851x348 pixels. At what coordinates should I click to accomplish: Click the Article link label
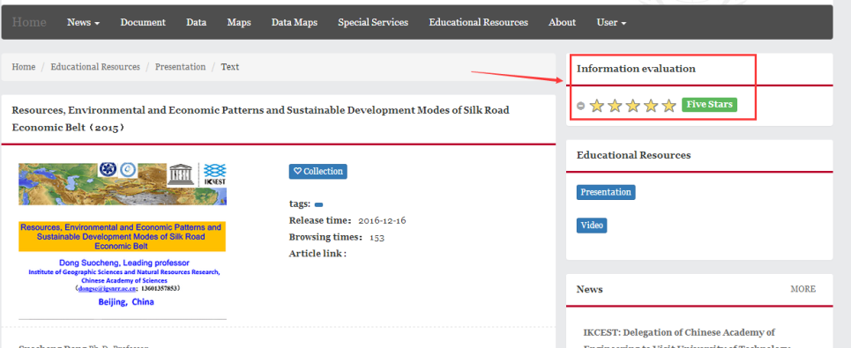[x=317, y=253]
